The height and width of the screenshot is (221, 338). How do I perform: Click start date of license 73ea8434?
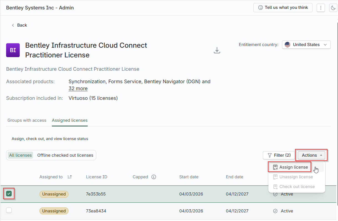point(191,211)
